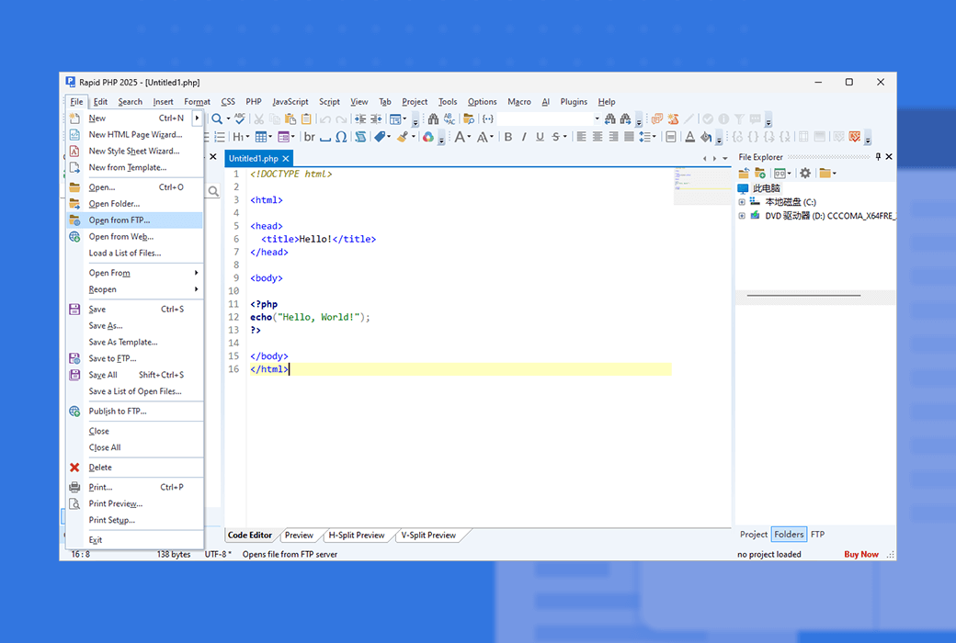
Task: Insert a special character with the Omega icon
Action: pos(341,137)
